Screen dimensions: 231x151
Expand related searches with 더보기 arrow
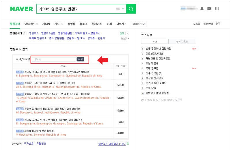[x=125, y=38]
